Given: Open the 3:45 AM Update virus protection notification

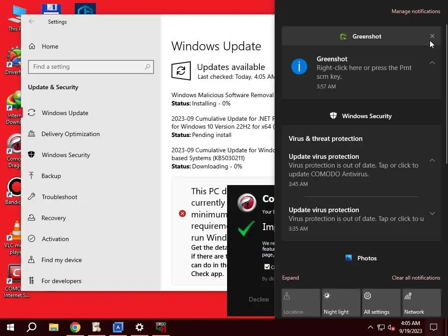Looking at the screenshot, I should (x=353, y=170).
